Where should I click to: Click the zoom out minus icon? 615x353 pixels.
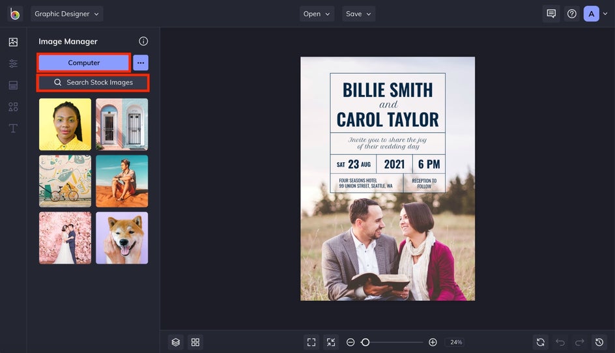(x=350, y=342)
